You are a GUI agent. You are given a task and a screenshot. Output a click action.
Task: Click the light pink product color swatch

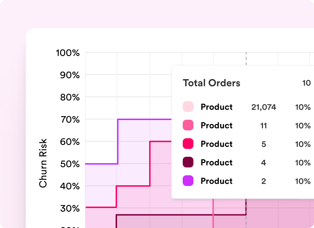188,107
